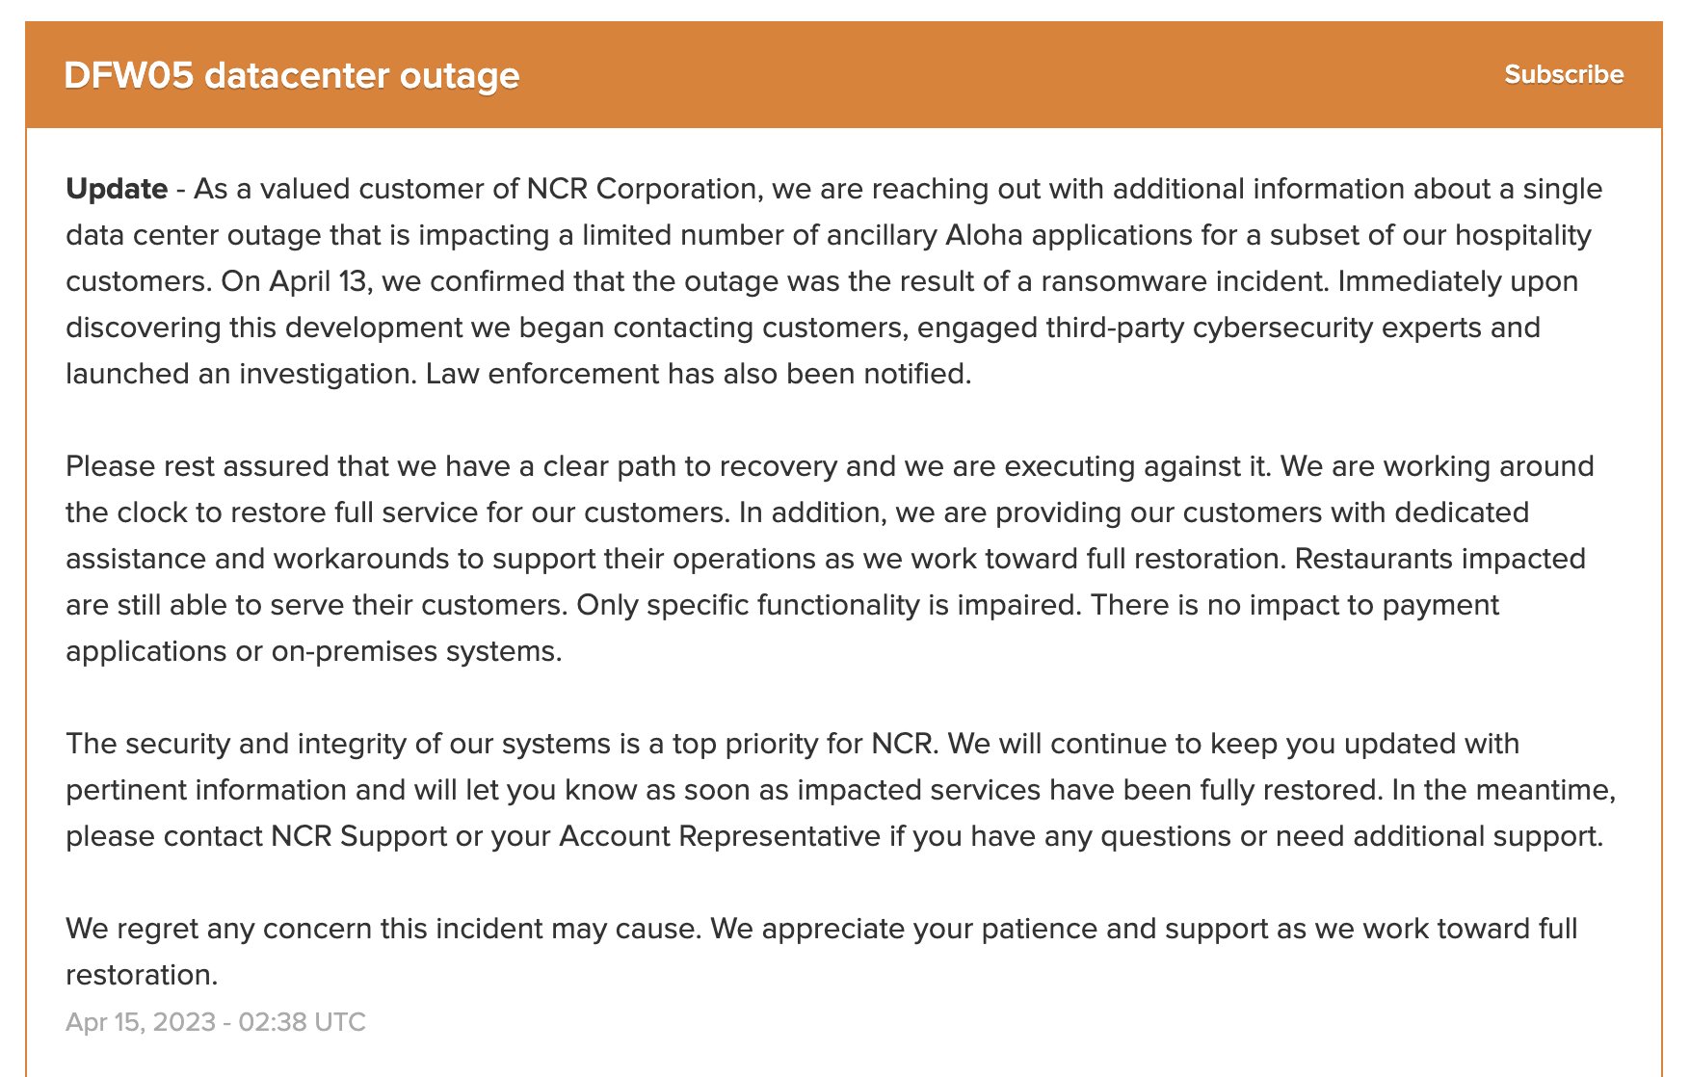Click the 'Apr 15, 2023 - 02:38 UTC' timestamp
The height and width of the screenshot is (1077, 1690).
click(x=216, y=1022)
